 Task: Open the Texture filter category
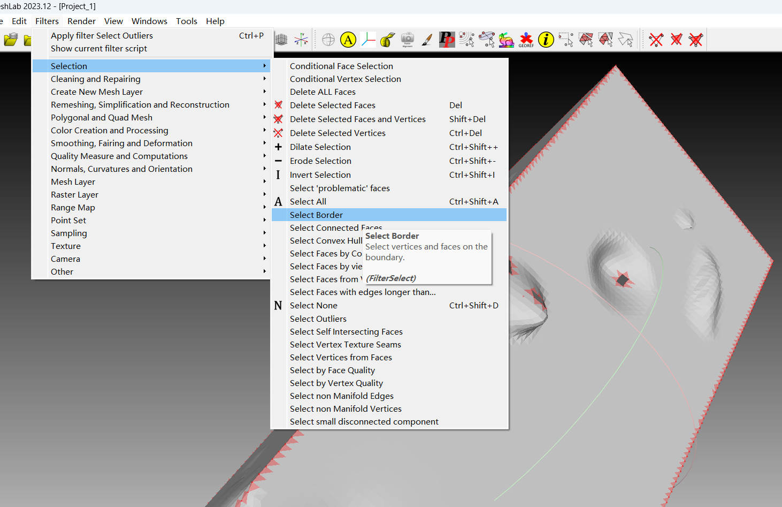click(151, 246)
